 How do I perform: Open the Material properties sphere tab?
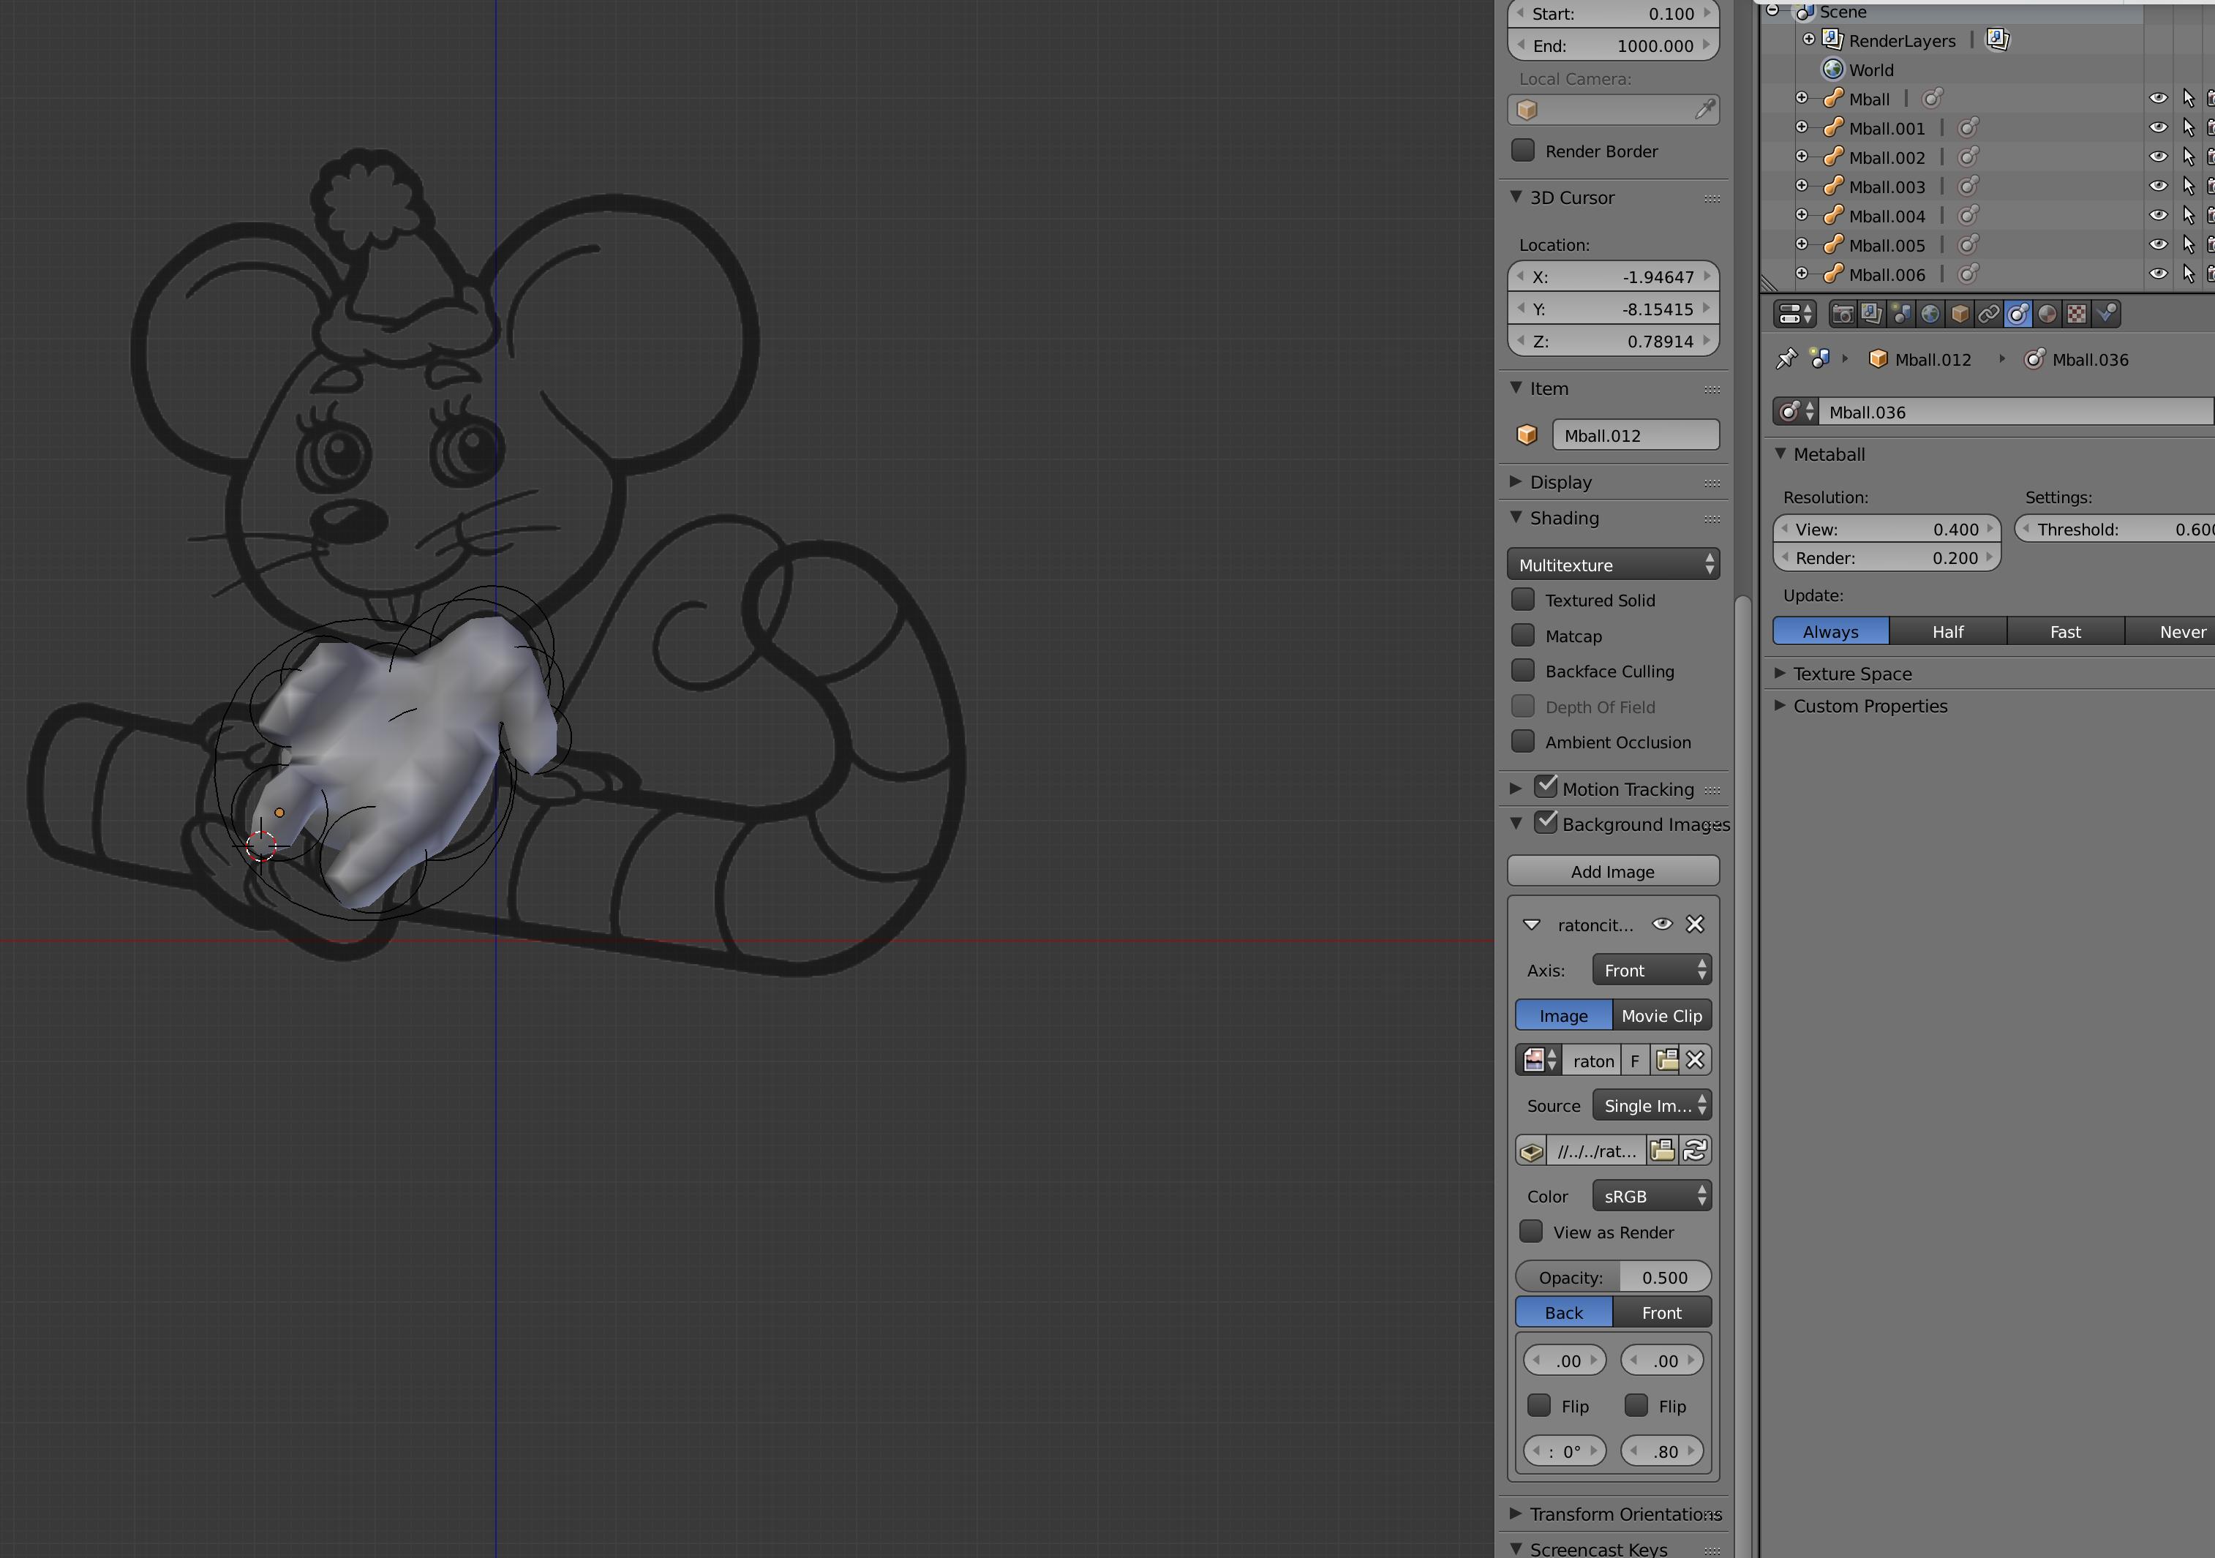pos(2047,315)
